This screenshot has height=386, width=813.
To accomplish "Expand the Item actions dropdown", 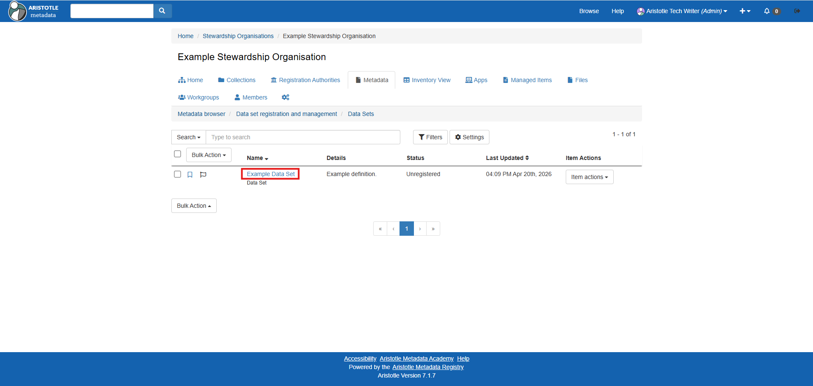I will coord(589,177).
